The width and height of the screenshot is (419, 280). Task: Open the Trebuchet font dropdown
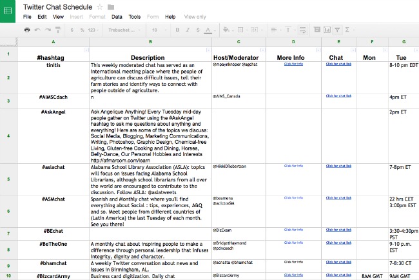click(x=124, y=30)
